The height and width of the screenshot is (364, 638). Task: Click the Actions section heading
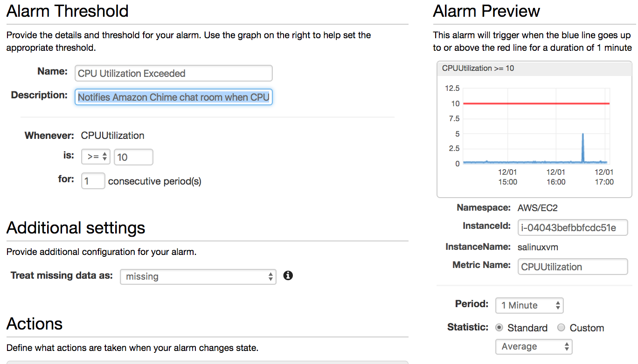[x=35, y=323]
